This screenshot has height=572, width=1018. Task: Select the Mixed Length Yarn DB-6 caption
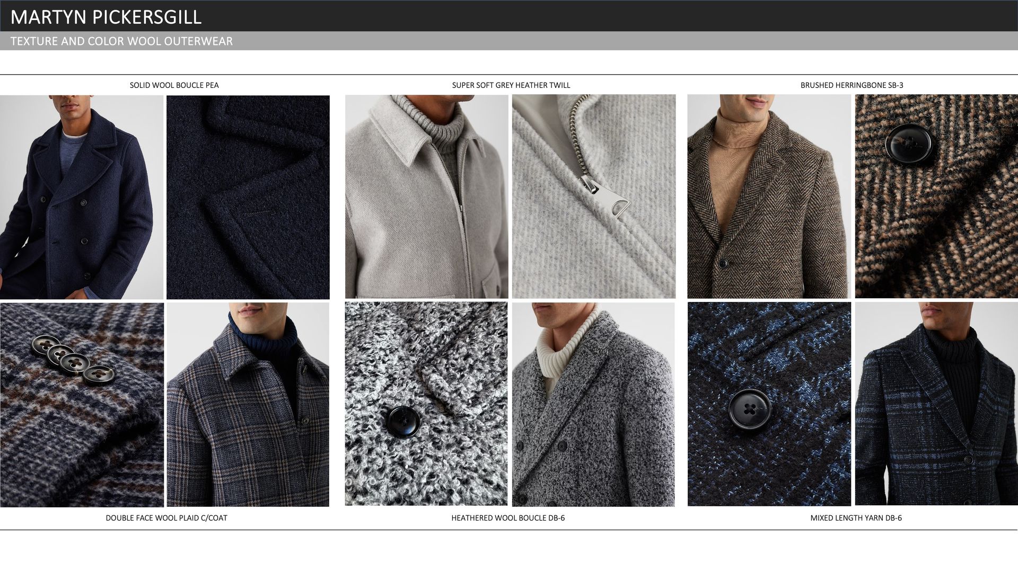(x=855, y=518)
